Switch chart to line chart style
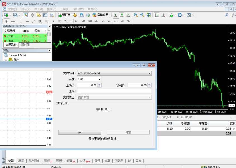 [x=128, y=15]
